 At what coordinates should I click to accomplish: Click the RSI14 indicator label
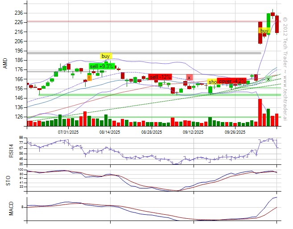pos(5,151)
